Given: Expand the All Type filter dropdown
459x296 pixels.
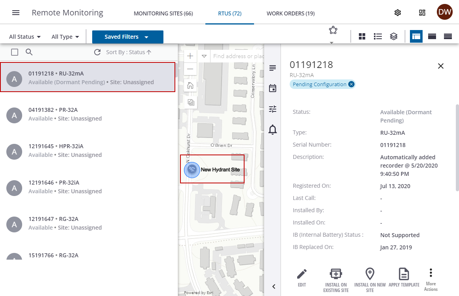Looking at the screenshot, I should click(65, 37).
